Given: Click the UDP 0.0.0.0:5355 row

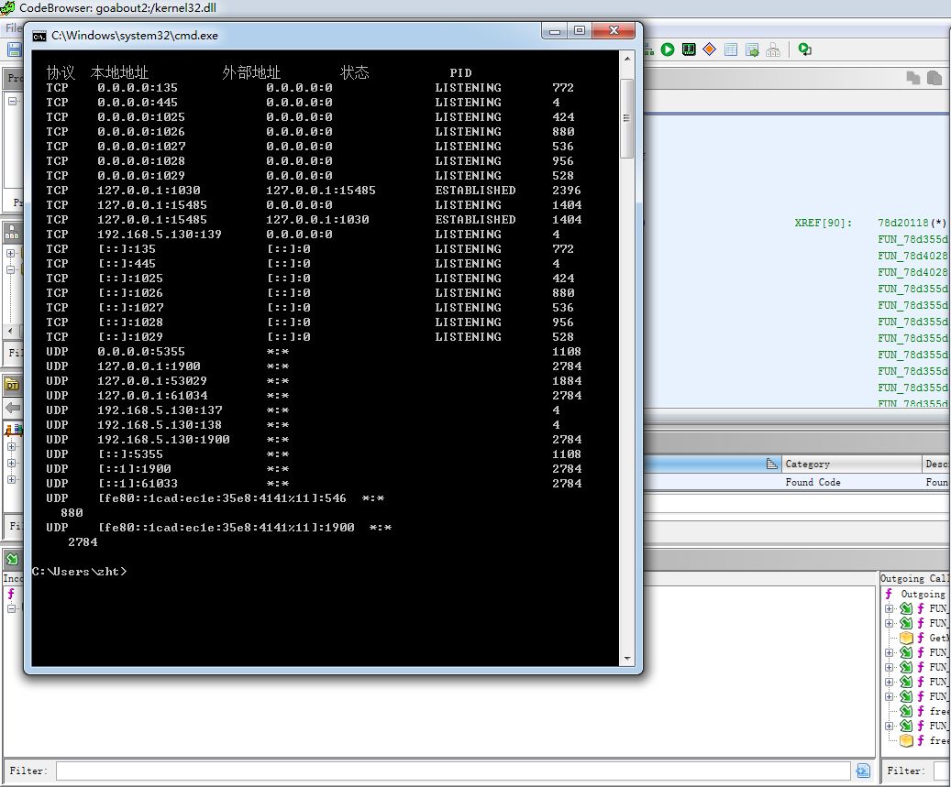Looking at the screenshot, I should (x=314, y=352).
